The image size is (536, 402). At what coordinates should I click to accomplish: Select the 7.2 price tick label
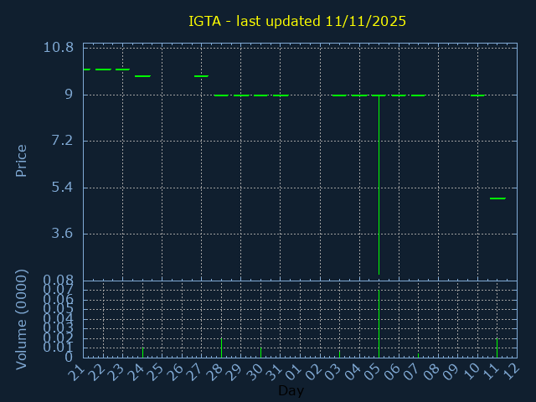click(x=62, y=141)
